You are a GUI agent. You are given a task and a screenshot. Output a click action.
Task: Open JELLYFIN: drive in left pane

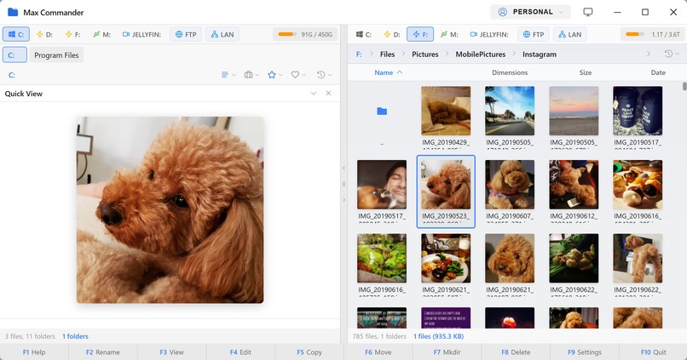click(x=141, y=34)
